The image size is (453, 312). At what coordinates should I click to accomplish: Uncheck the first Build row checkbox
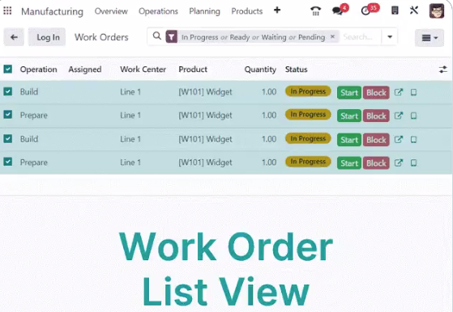click(x=8, y=91)
